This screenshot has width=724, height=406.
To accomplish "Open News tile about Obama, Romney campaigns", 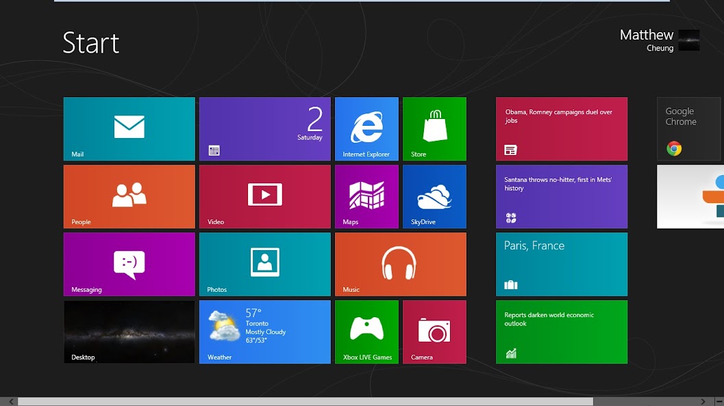I will pyautogui.click(x=562, y=128).
